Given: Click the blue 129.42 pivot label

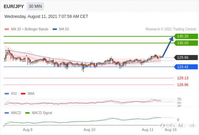Looking at the screenshot, I should pos(186,67).
